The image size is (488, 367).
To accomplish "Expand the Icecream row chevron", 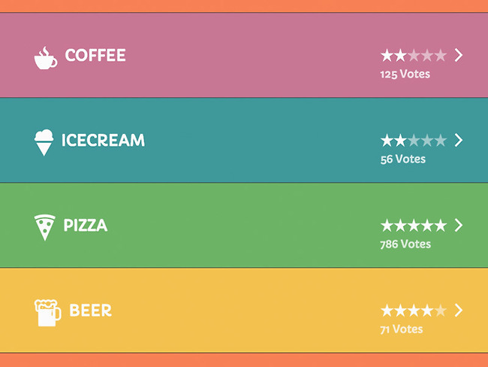I will pyautogui.click(x=459, y=140).
